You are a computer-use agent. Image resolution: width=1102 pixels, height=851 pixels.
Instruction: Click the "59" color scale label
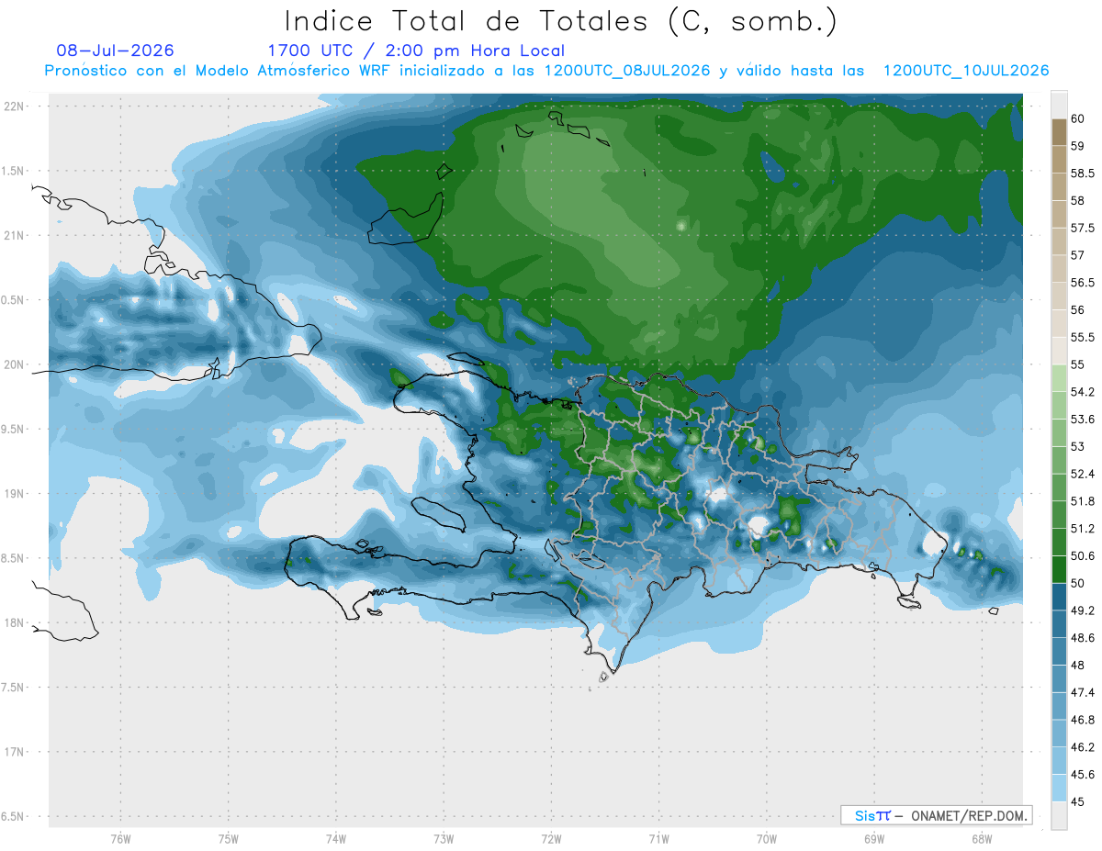pyautogui.click(x=1077, y=146)
